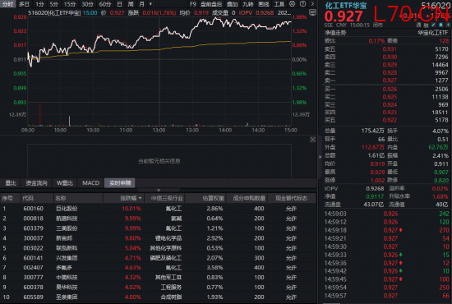Select the 实时申赎 tab
This screenshot has width=452, height=304.
tap(120, 183)
